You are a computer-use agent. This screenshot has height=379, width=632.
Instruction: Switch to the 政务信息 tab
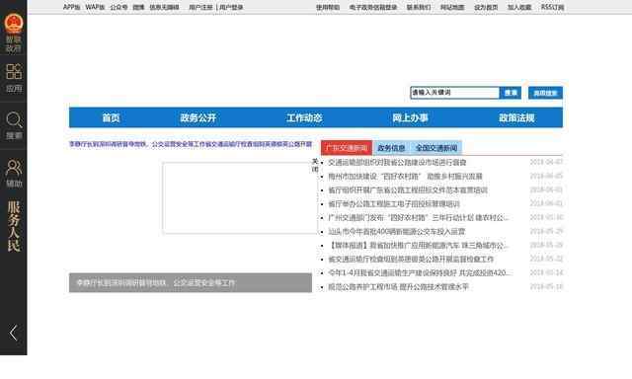pyautogui.click(x=391, y=148)
